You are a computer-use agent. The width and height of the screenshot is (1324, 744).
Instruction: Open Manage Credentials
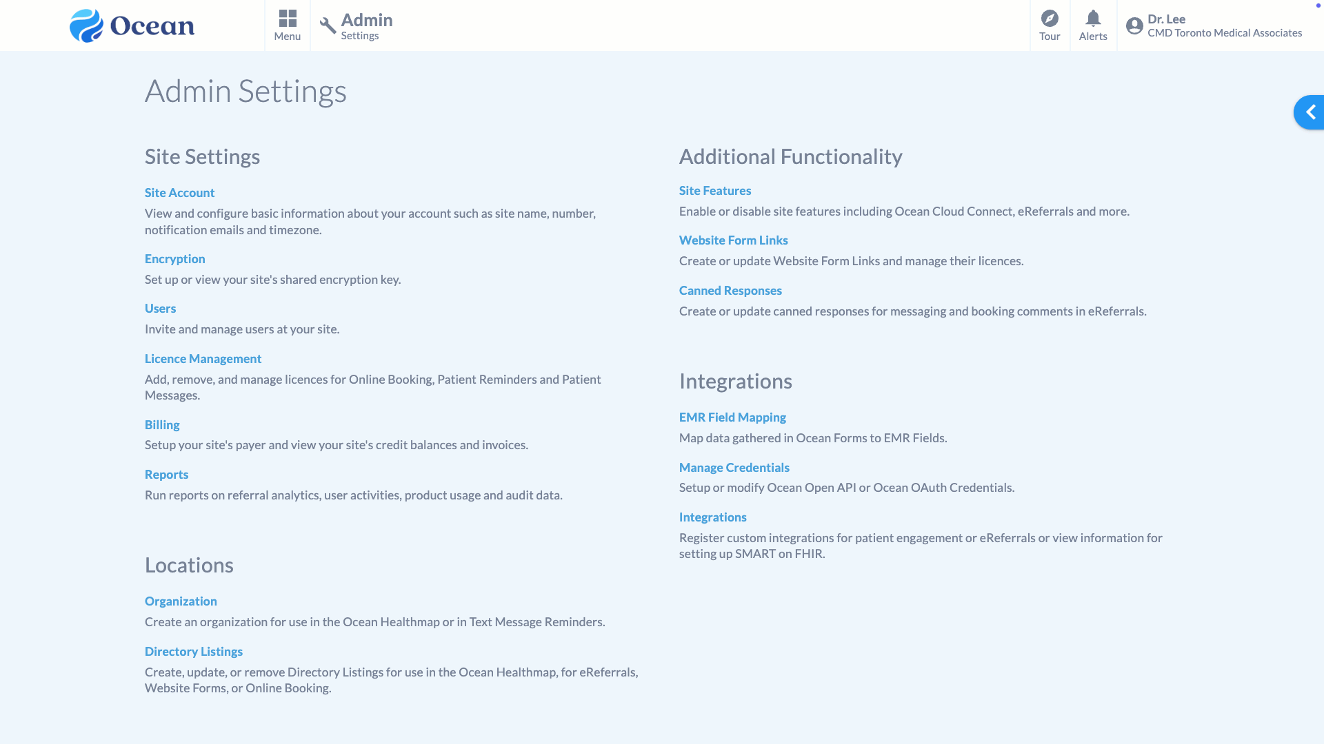734,468
